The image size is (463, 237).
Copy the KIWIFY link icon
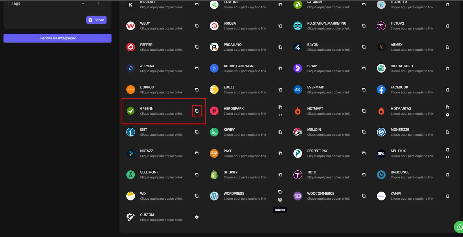coord(280,132)
